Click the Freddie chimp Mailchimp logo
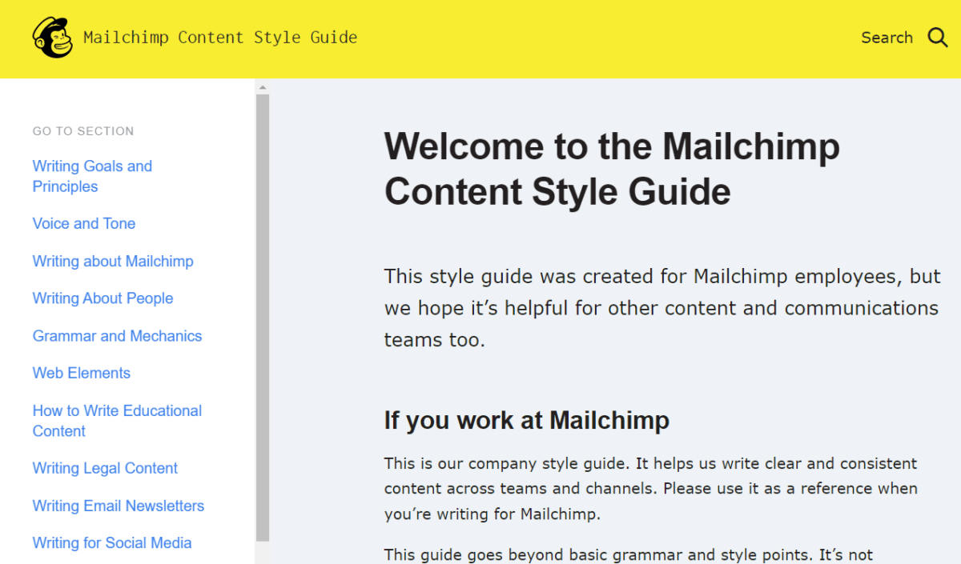The height and width of the screenshot is (564, 961). point(51,37)
